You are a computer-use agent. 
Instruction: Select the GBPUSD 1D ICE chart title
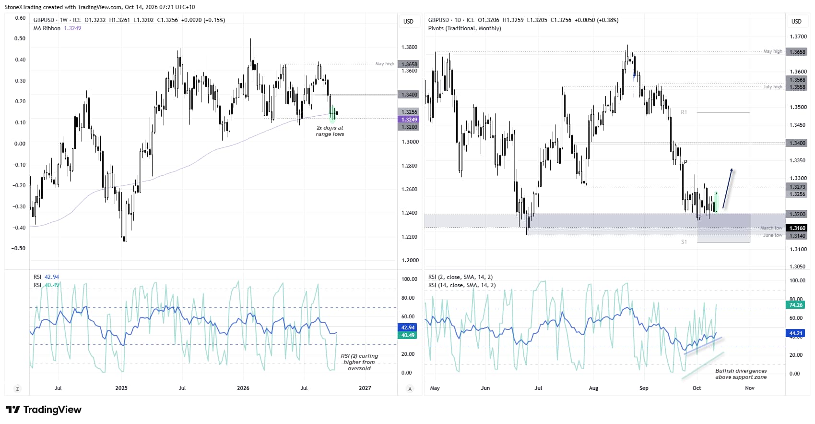click(451, 20)
